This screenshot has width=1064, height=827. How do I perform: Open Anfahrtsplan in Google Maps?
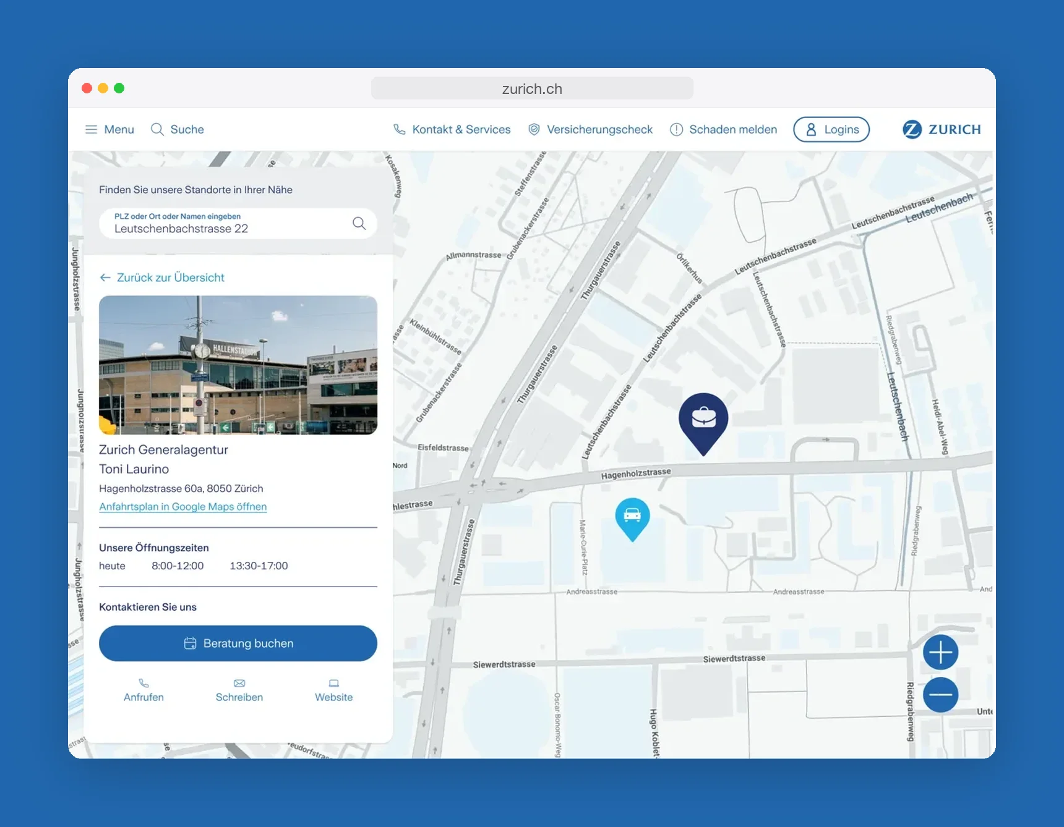pyautogui.click(x=183, y=506)
